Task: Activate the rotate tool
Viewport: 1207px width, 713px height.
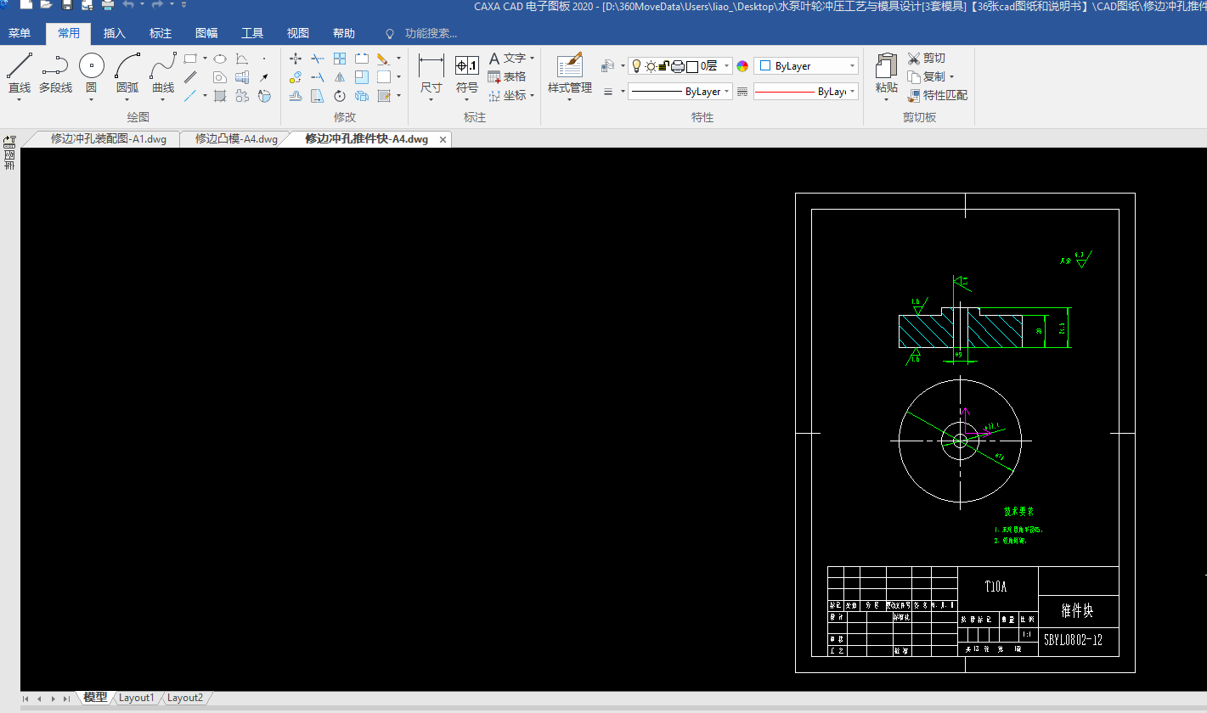Action: tap(340, 96)
